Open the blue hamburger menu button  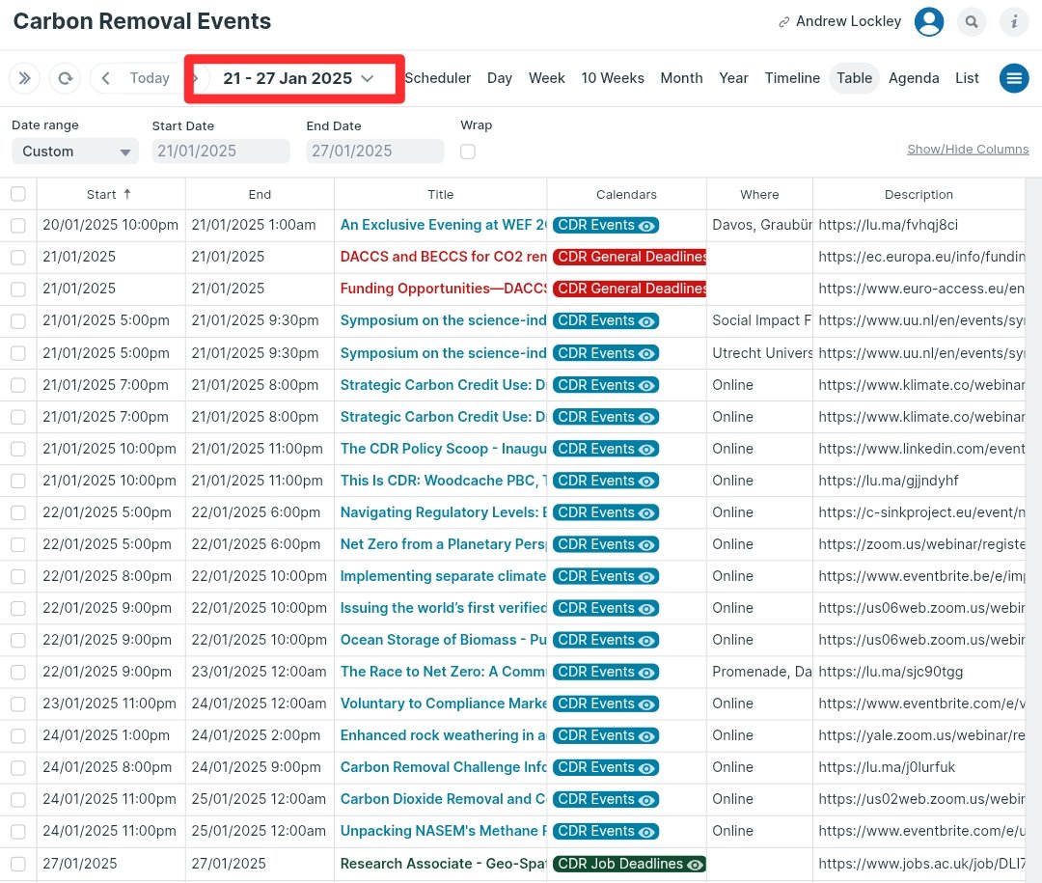(x=1013, y=78)
